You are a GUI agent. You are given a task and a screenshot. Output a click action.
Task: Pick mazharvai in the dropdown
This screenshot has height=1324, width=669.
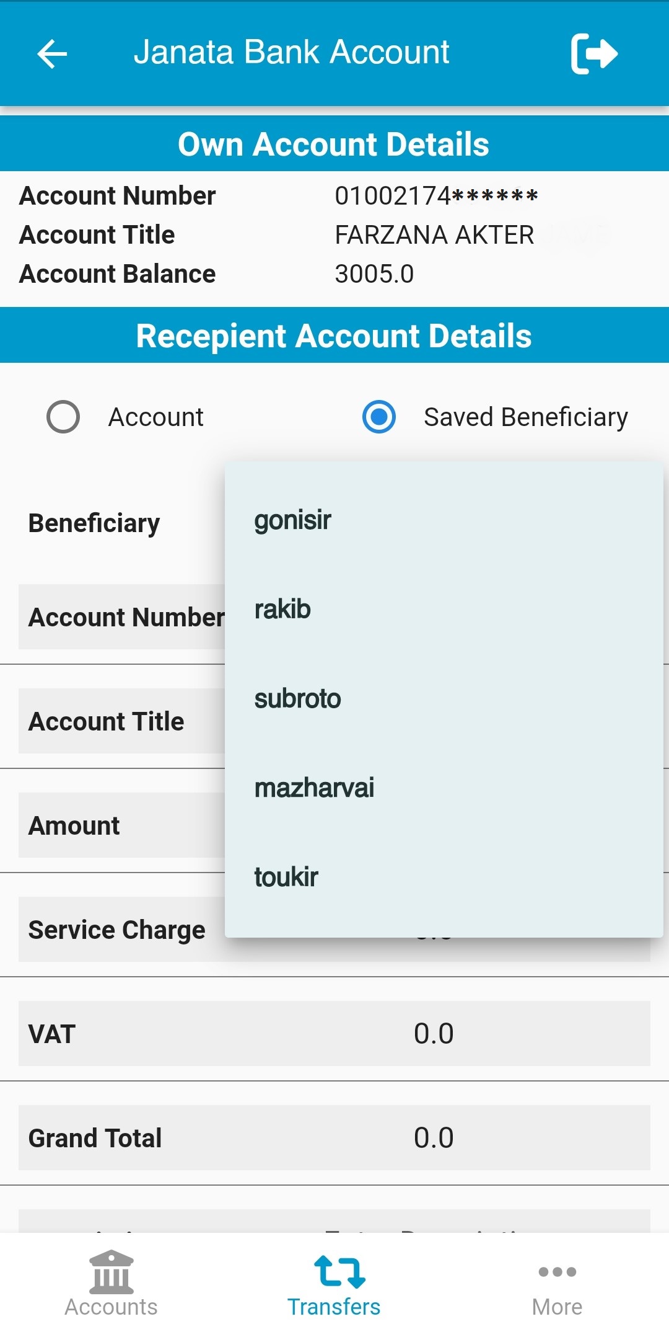[x=314, y=788]
